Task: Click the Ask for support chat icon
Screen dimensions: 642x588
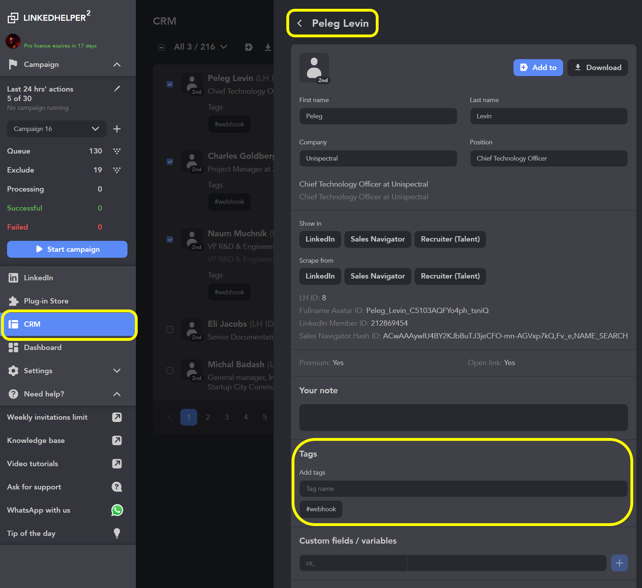Action: (x=117, y=487)
